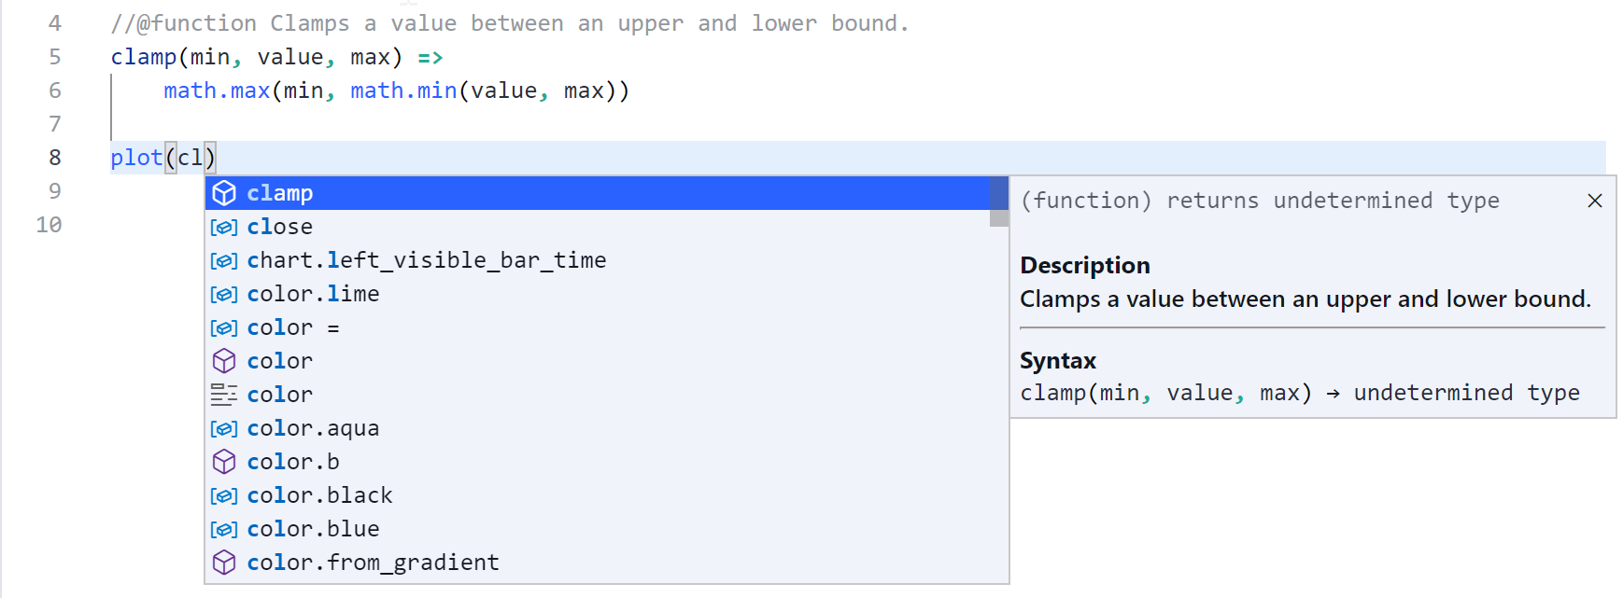The width and height of the screenshot is (1623, 598).
Task: Click the cube icon next to color.b
Action: (224, 462)
